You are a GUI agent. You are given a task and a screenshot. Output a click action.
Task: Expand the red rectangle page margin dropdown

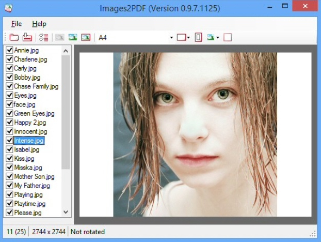[x=189, y=38]
